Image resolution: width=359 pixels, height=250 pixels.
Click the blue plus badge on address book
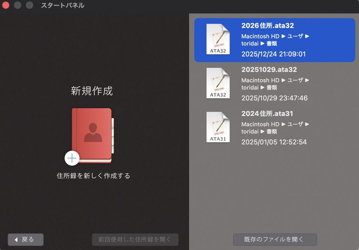click(72, 158)
